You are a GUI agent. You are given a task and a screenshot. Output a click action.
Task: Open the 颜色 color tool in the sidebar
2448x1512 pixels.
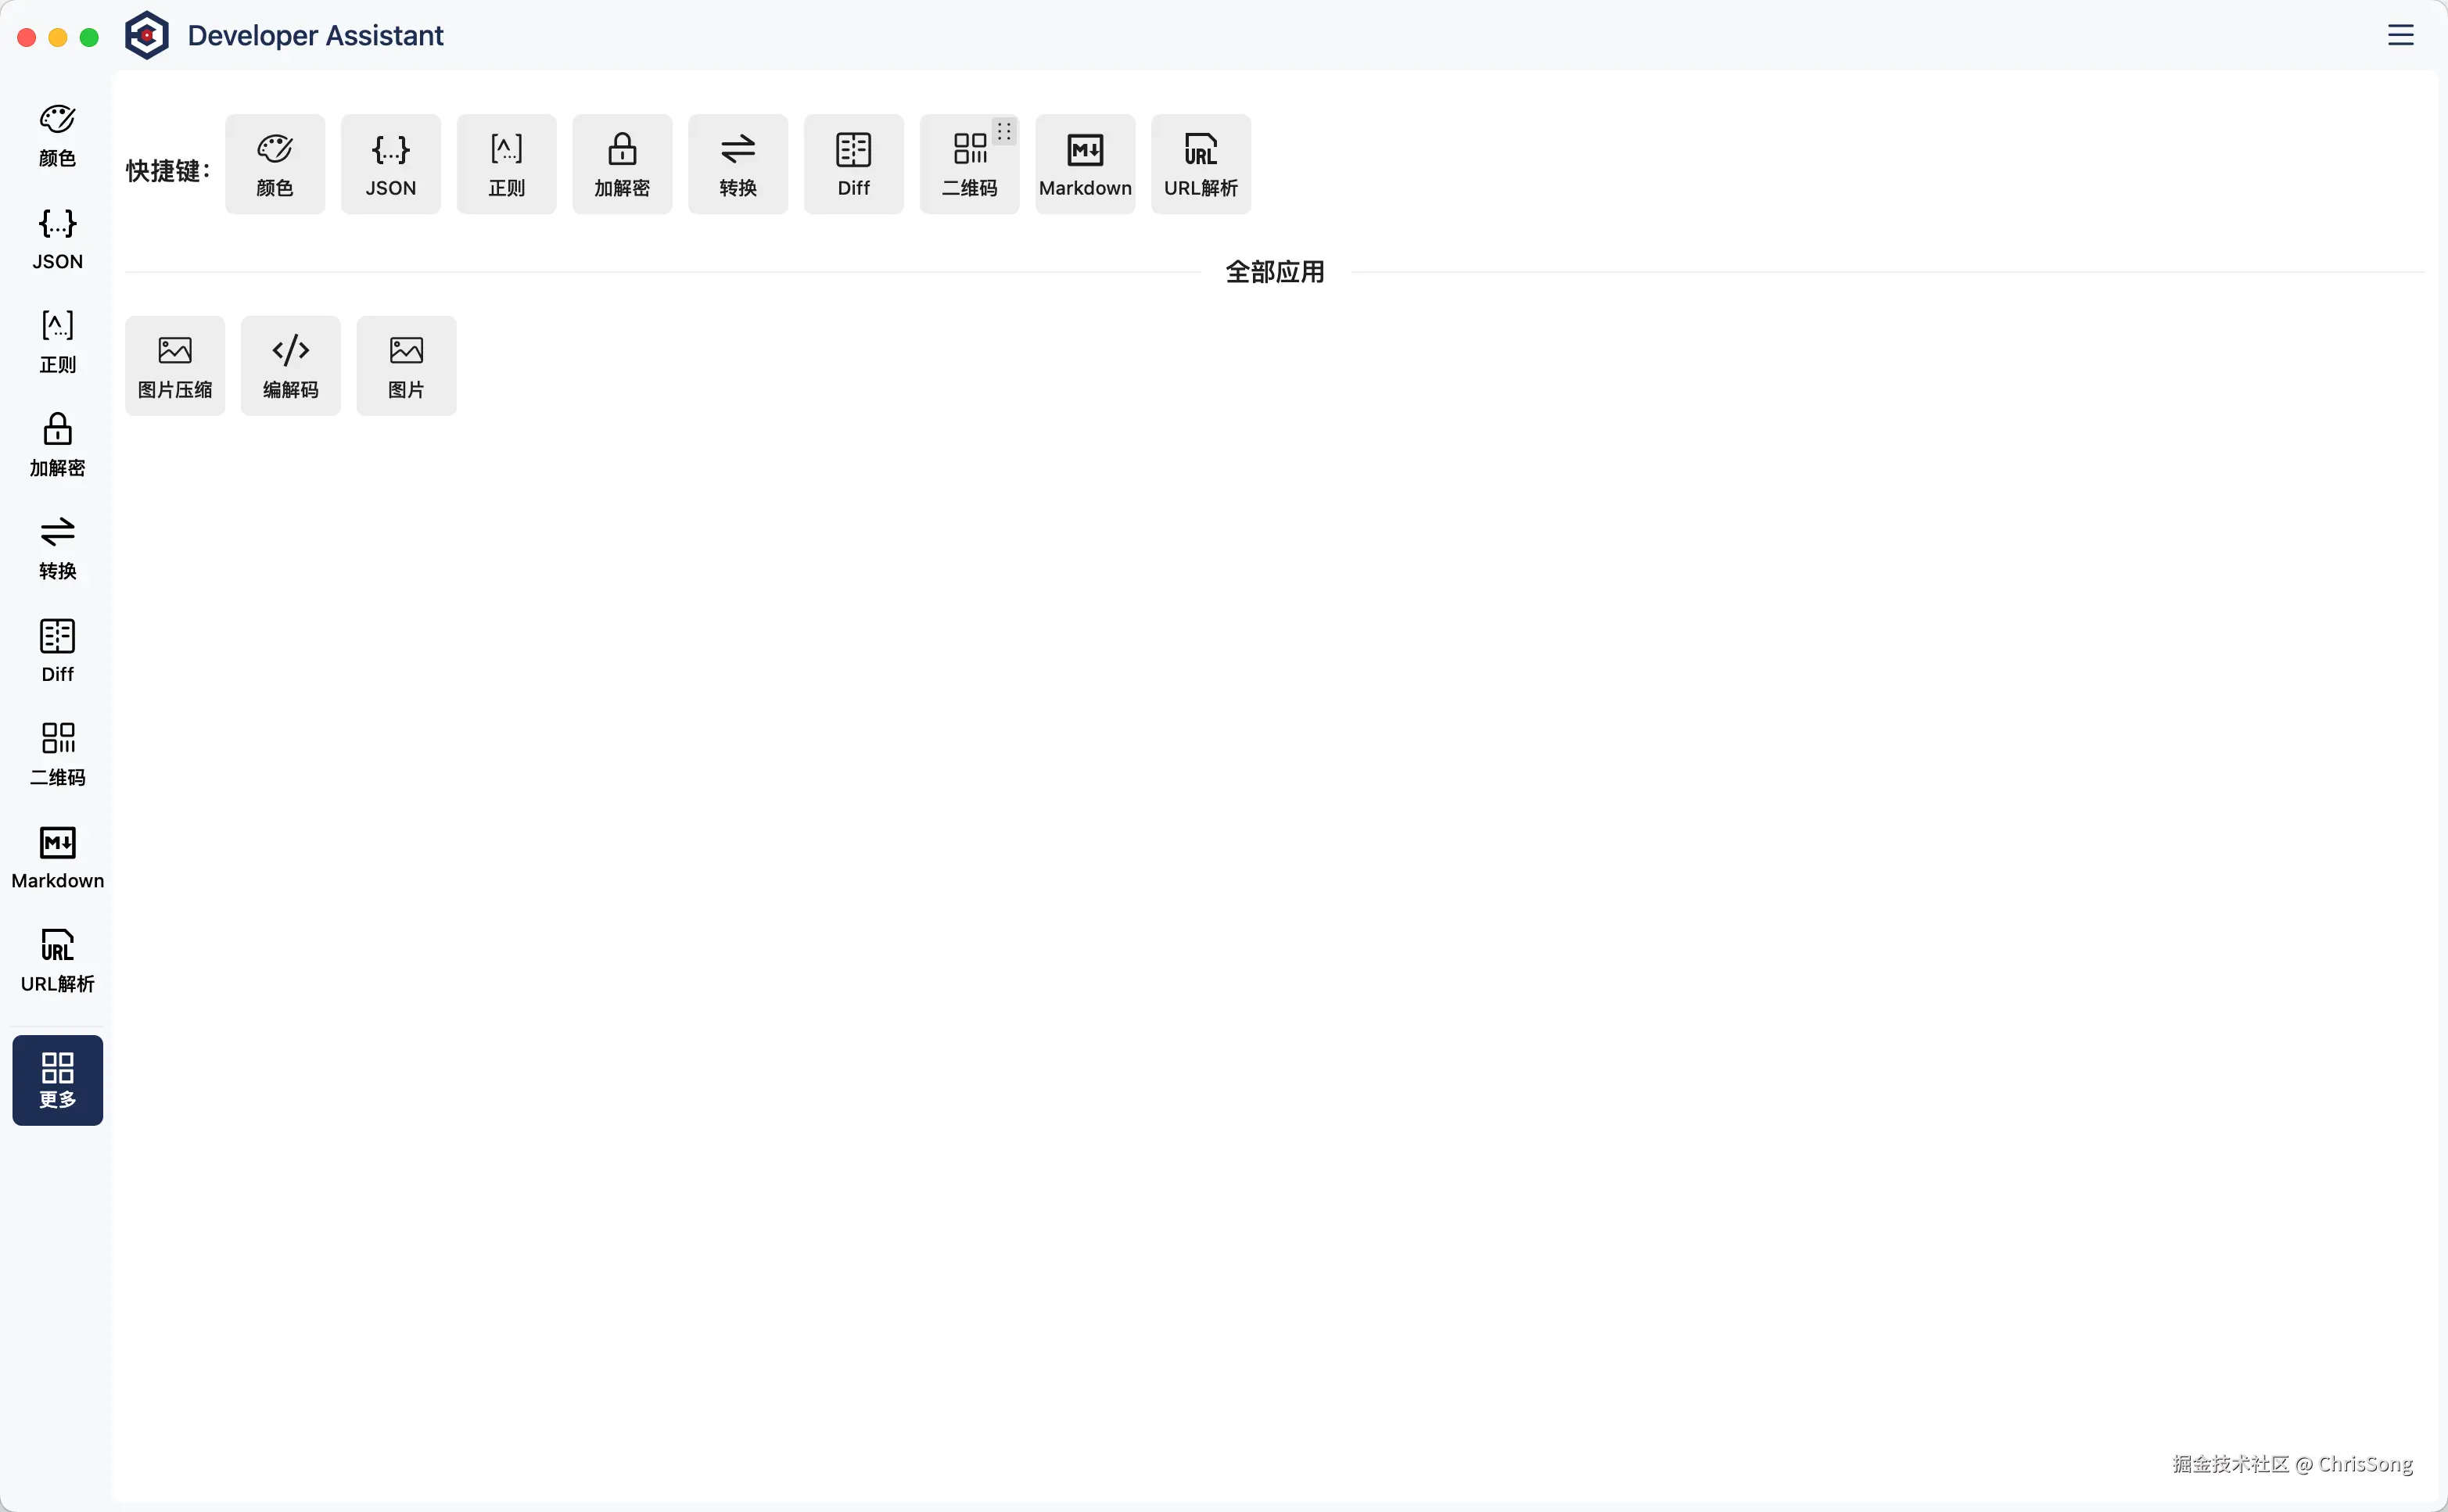click(x=57, y=135)
